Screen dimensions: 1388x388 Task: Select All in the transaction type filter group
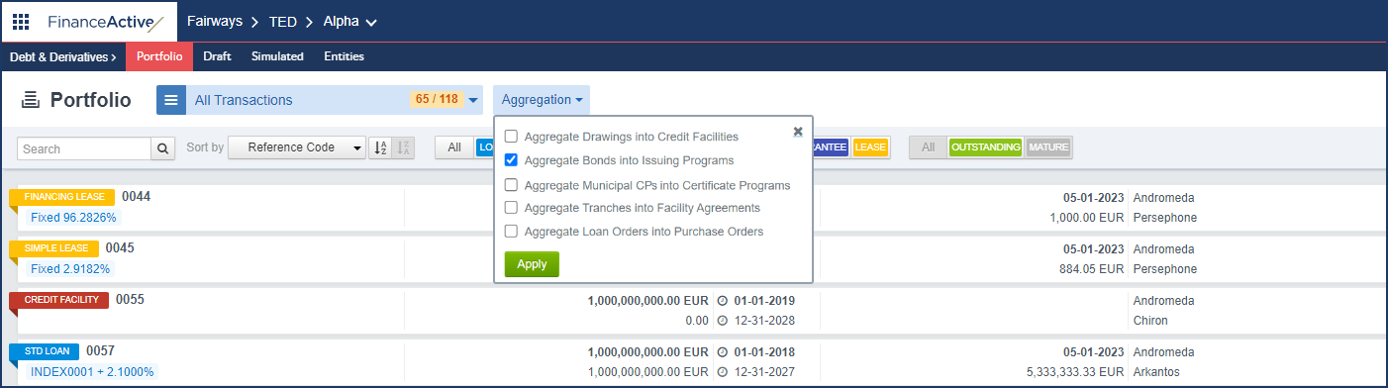click(454, 147)
